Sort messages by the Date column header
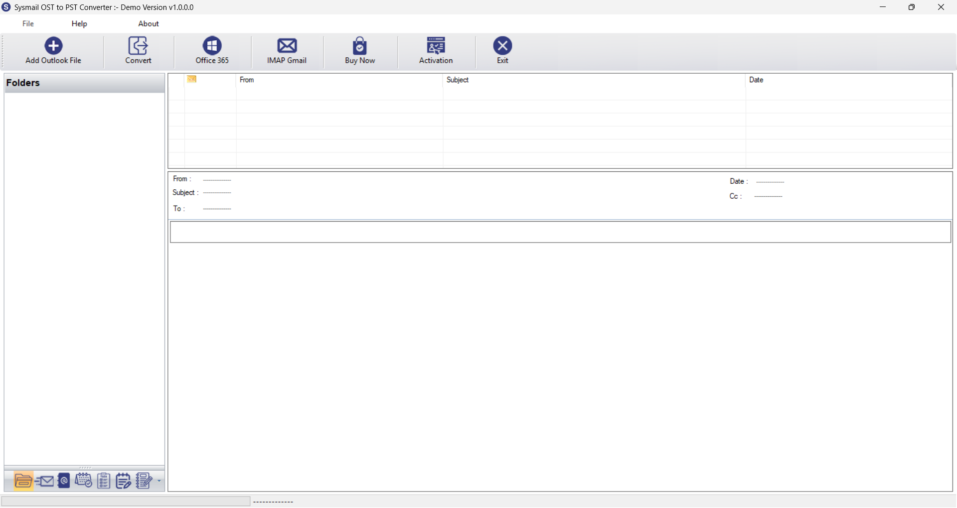This screenshot has height=508, width=957. coord(849,80)
